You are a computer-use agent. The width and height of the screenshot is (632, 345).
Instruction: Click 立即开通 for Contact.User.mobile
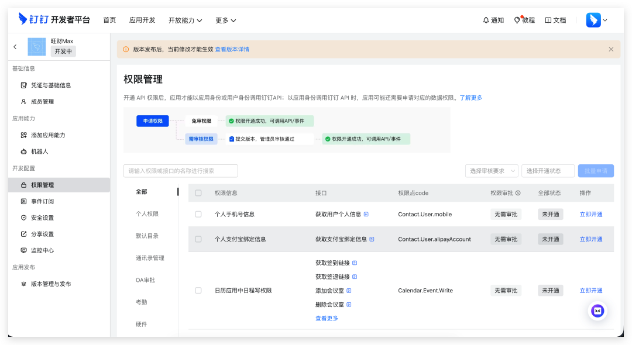pos(591,215)
